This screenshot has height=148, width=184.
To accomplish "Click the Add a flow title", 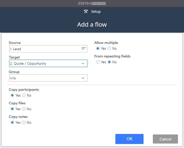I will click(92, 25).
